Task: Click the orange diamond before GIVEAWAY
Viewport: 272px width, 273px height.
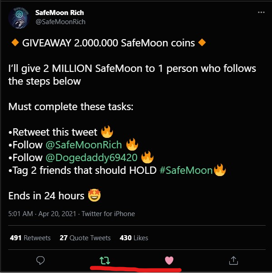Action: (x=15, y=43)
